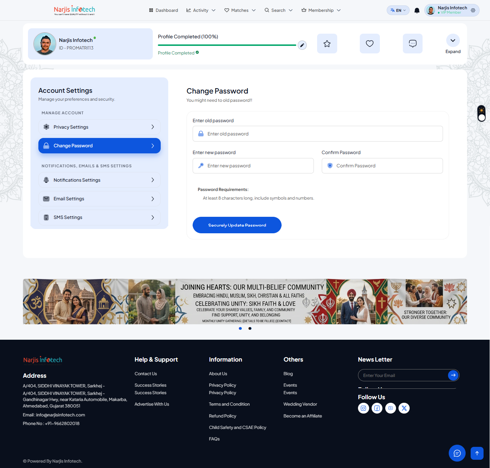Open the notifications bell
The height and width of the screenshot is (468, 490).
pos(417,10)
